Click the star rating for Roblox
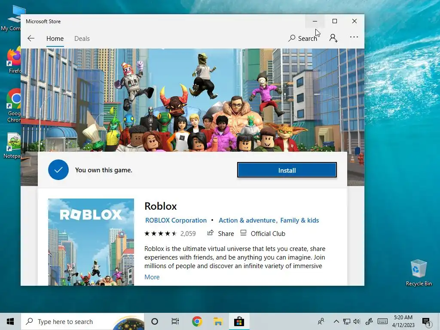Screen dimensions: 440x330 tap(161, 233)
